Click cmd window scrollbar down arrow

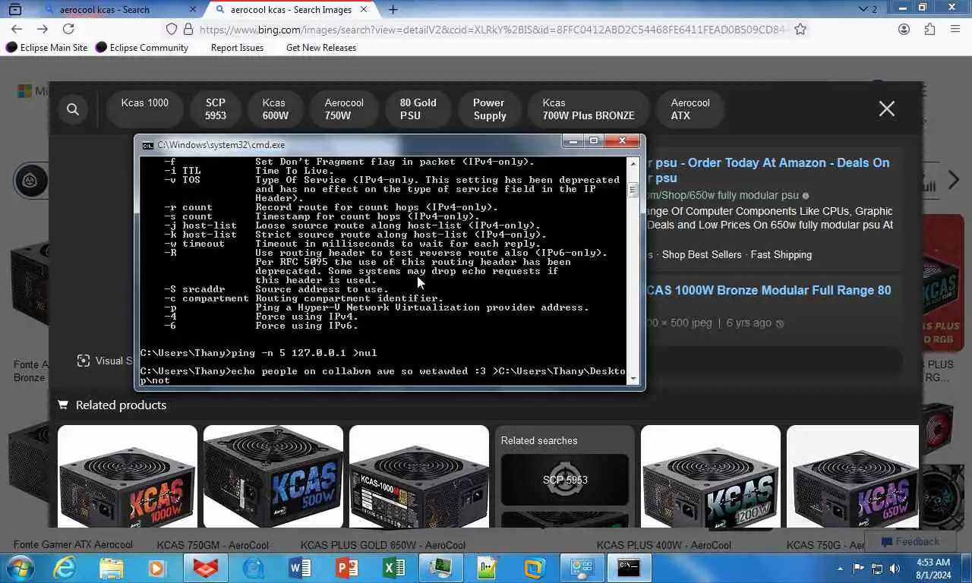click(x=633, y=378)
